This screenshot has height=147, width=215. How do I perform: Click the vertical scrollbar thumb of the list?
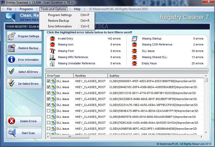tap(206, 80)
